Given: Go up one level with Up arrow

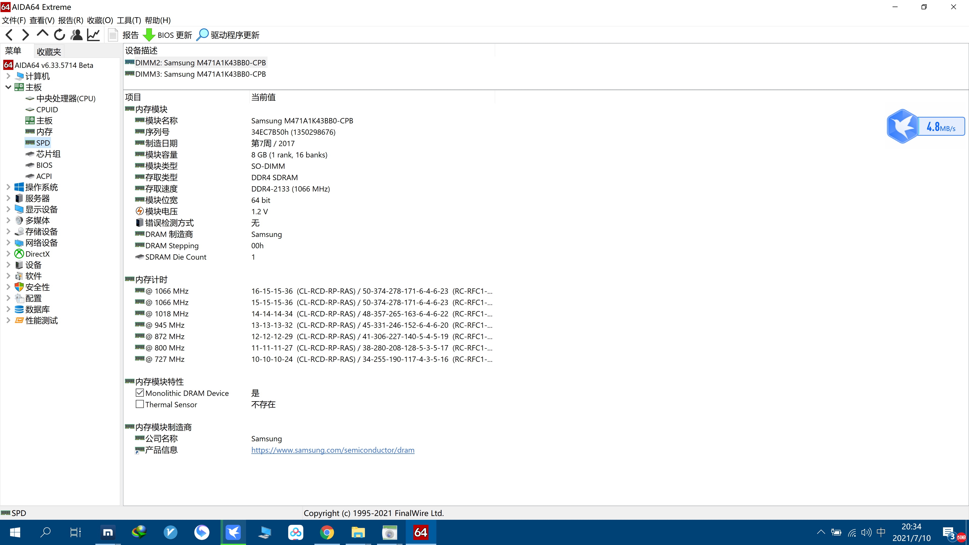Looking at the screenshot, I should (42, 34).
